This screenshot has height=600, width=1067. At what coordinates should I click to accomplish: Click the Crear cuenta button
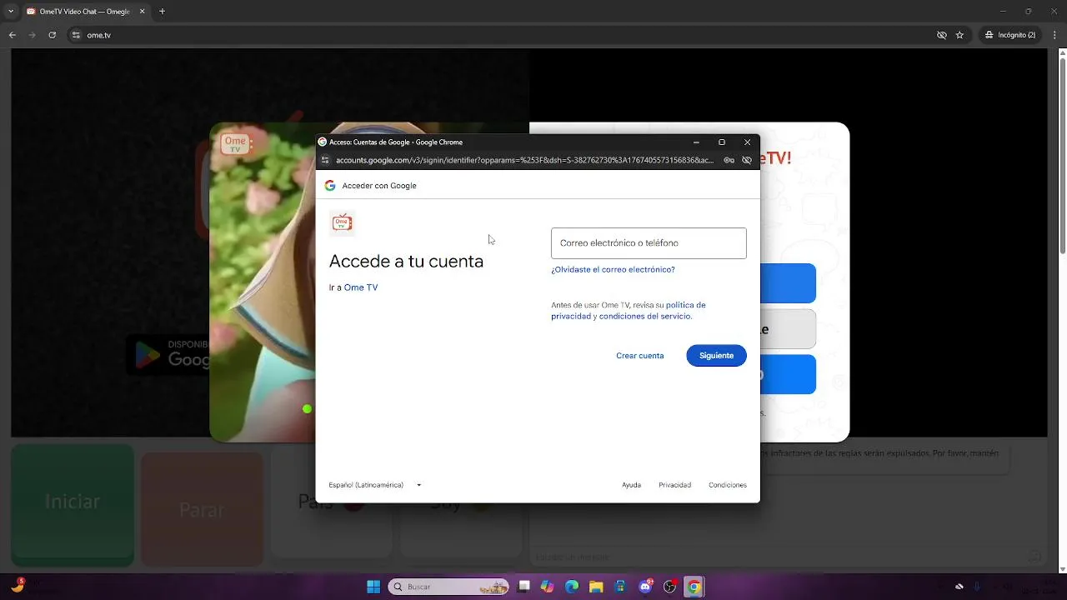coord(640,356)
